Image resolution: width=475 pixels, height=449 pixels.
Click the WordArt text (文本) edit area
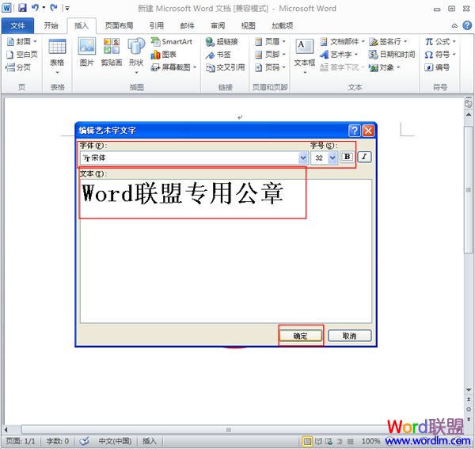tap(226, 251)
